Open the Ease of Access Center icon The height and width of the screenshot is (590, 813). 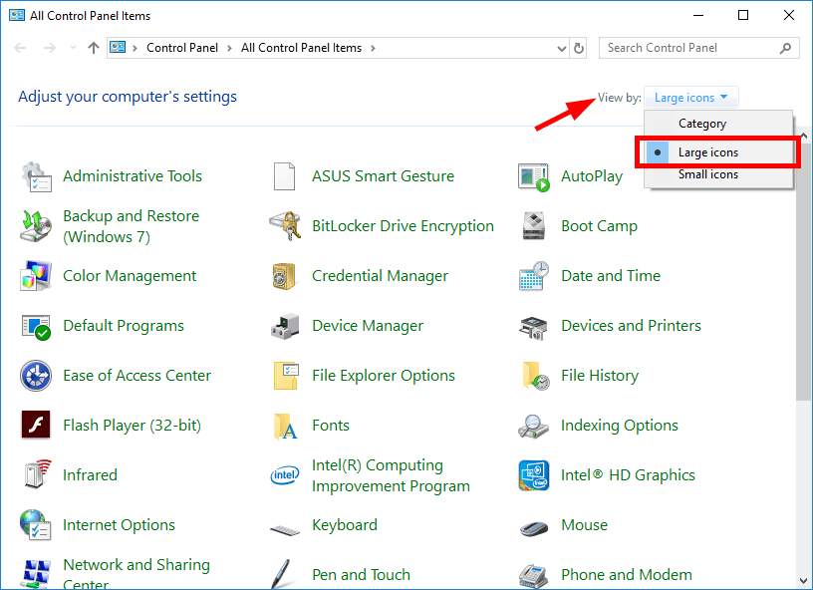pos(36,376)
